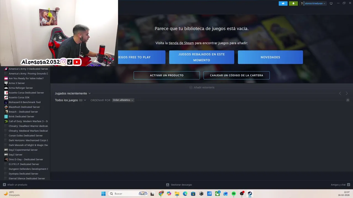
Task: Open the question mark help button
Action: click(x=302, y=4)
